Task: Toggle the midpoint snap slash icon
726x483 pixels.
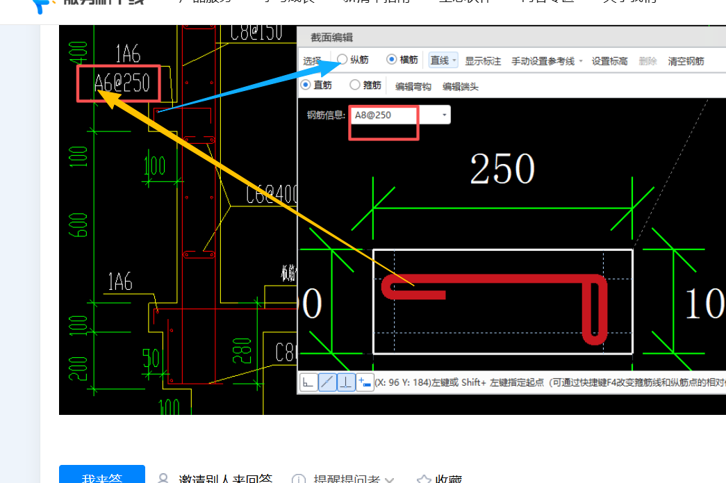Action: pyautogui.click(x=327, y=382)
